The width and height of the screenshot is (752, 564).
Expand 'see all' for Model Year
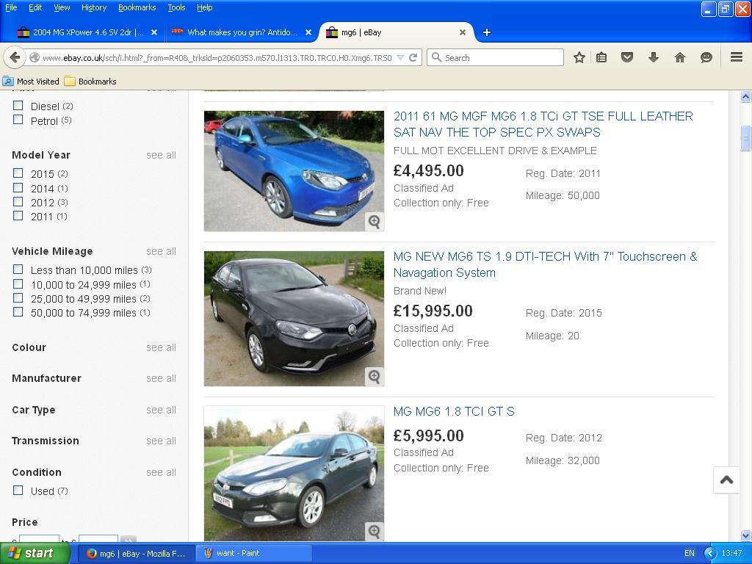161,155
